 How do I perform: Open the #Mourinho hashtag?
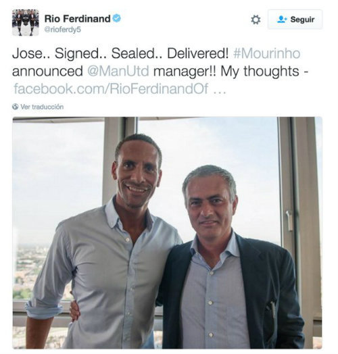pyautogui.click(x=266, y=53)
